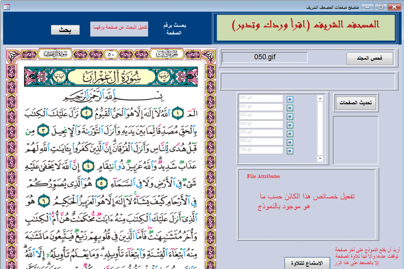Select the 001.gif entry in the list

[x=261, y=98]
